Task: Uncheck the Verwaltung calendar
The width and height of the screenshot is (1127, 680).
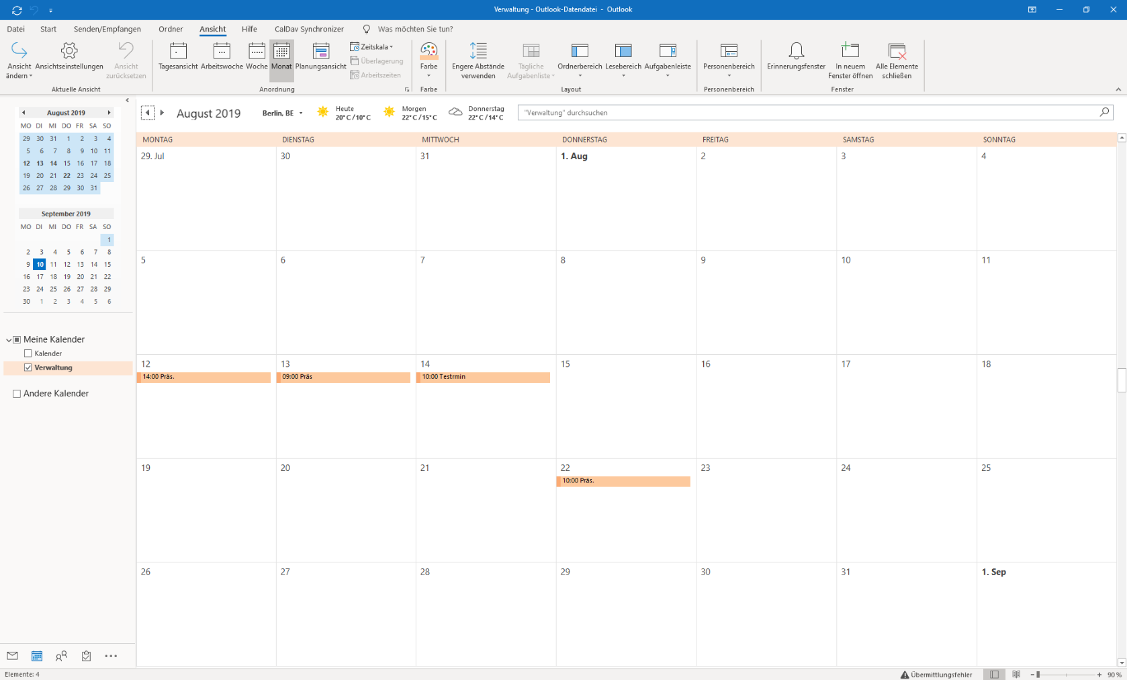Action: click(x=28, y=368)
